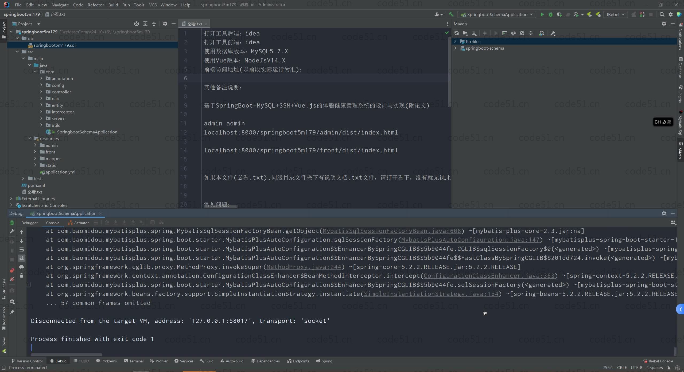Click Maven download sources icon
The width and height of the screenshot is (684, 372).
tap(474, 33)
